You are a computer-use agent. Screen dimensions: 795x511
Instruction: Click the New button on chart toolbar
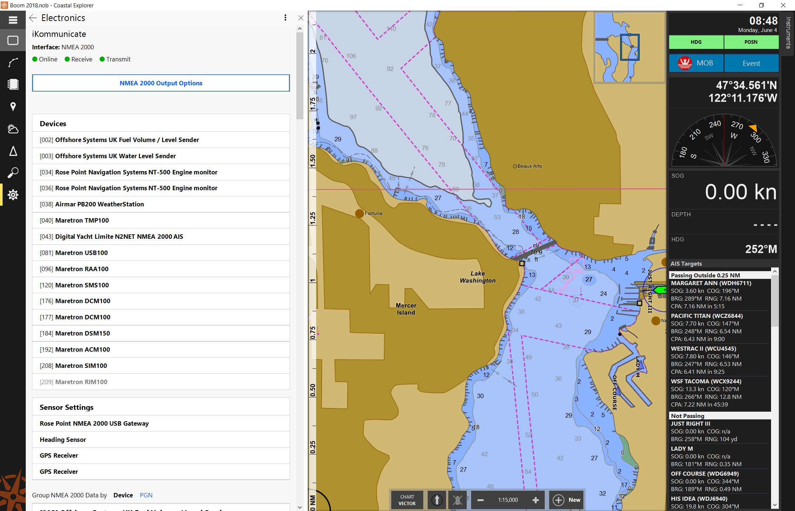coord(567,500)
